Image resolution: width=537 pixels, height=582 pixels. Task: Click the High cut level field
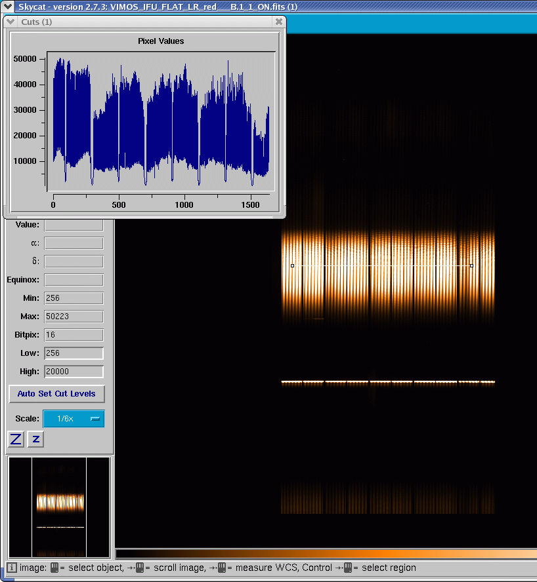point(74,372)
